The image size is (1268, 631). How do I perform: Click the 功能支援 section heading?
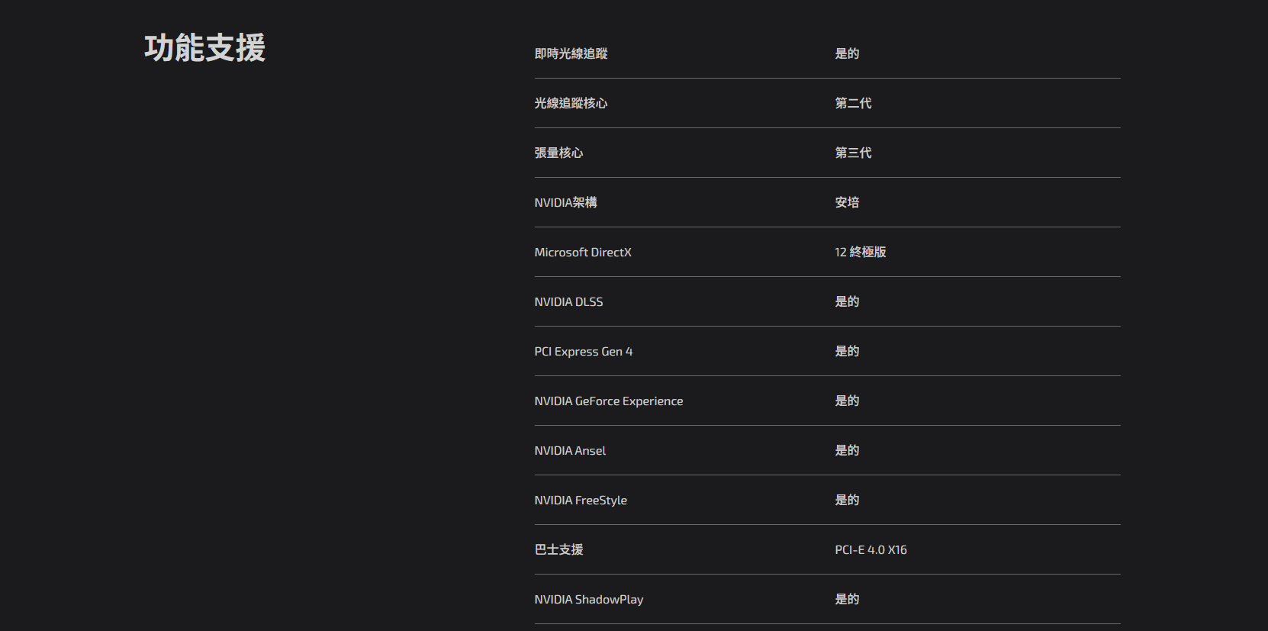pos(205,48)
